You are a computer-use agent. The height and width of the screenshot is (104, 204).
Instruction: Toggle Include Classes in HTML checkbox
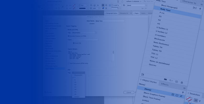69,36
